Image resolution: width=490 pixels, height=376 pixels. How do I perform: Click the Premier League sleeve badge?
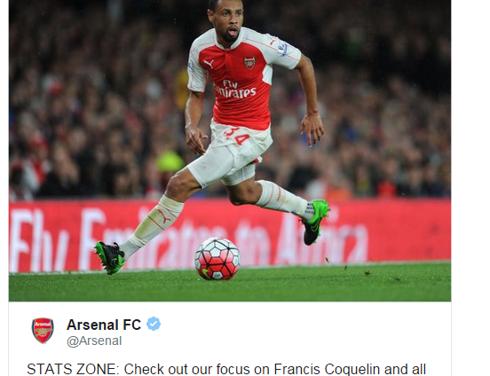tap(283, 50)
